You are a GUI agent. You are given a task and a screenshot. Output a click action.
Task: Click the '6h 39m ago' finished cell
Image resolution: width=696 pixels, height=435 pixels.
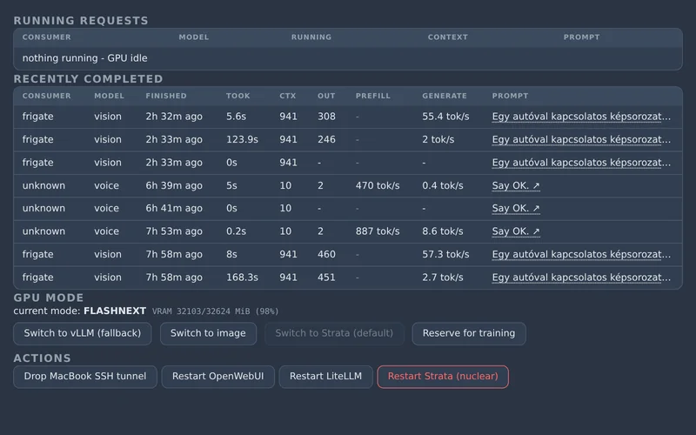174,186
